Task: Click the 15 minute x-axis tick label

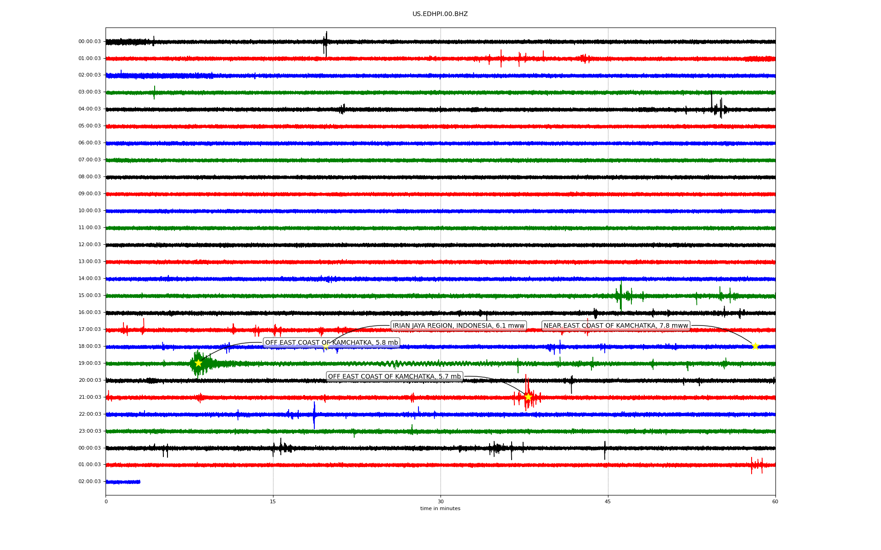Action: point(273,501)
